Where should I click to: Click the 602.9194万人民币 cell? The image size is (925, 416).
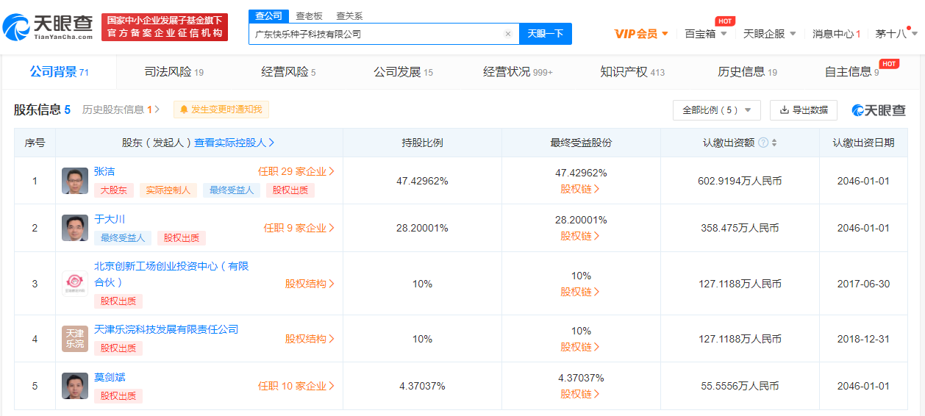click(x=740, y=181)
